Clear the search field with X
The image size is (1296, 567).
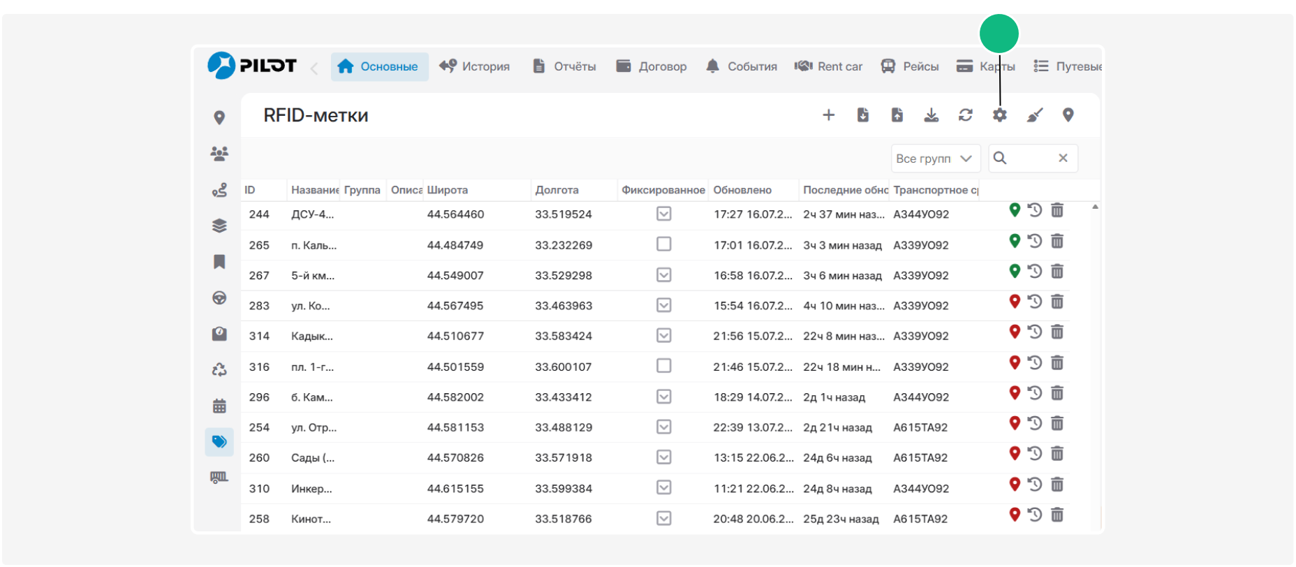pos(1063,159)
